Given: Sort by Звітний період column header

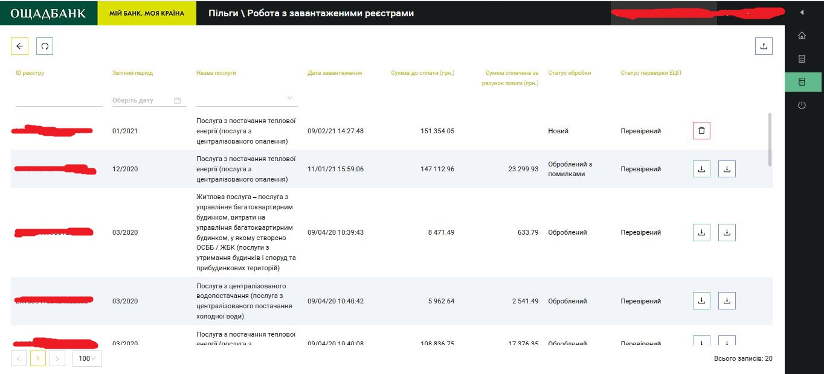Looking at the screenshot, I should click(x=132, y=73).
